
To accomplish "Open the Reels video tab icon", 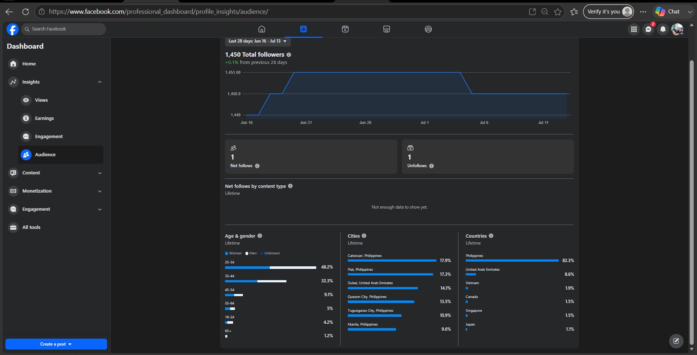I will pyautogui.click(x=345, y=29).
